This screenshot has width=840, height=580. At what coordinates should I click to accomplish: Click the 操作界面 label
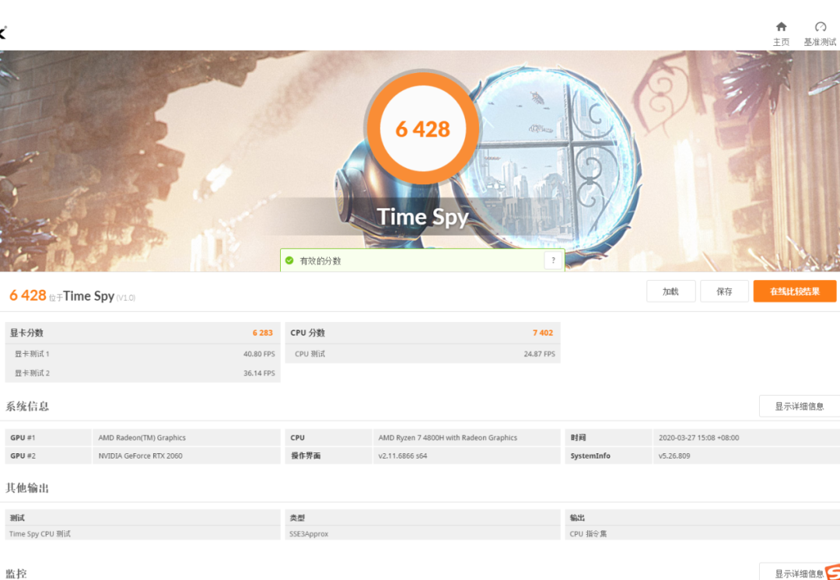tap(306, 456)
